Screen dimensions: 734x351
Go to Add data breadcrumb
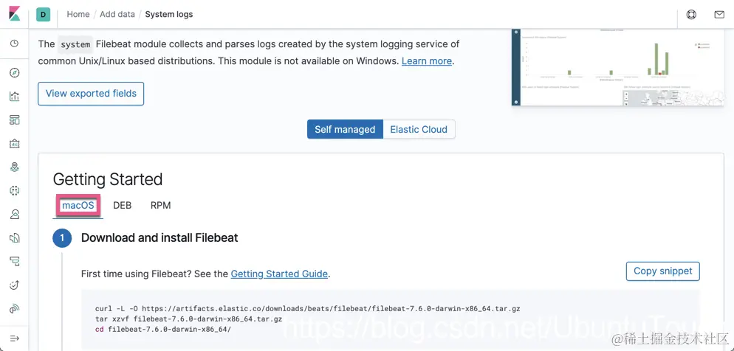pos(117,15)
